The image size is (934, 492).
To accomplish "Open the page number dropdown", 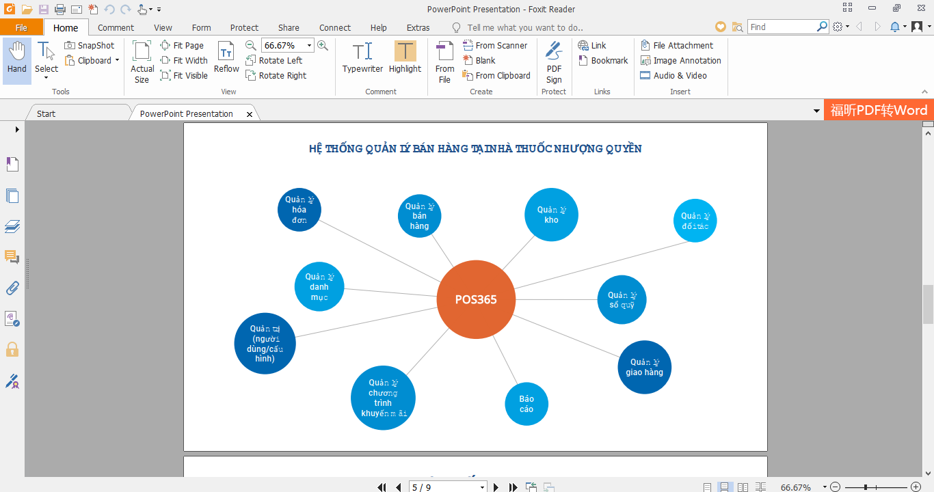I will [483, 487].
